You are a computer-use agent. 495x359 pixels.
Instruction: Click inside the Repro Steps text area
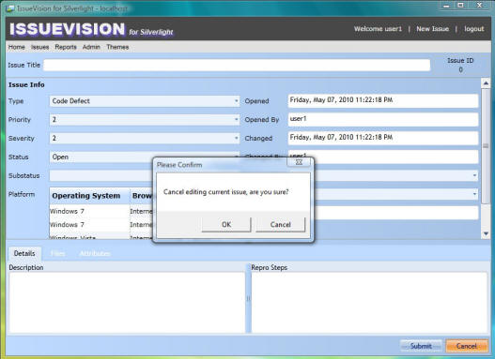(x=369, y=303)
